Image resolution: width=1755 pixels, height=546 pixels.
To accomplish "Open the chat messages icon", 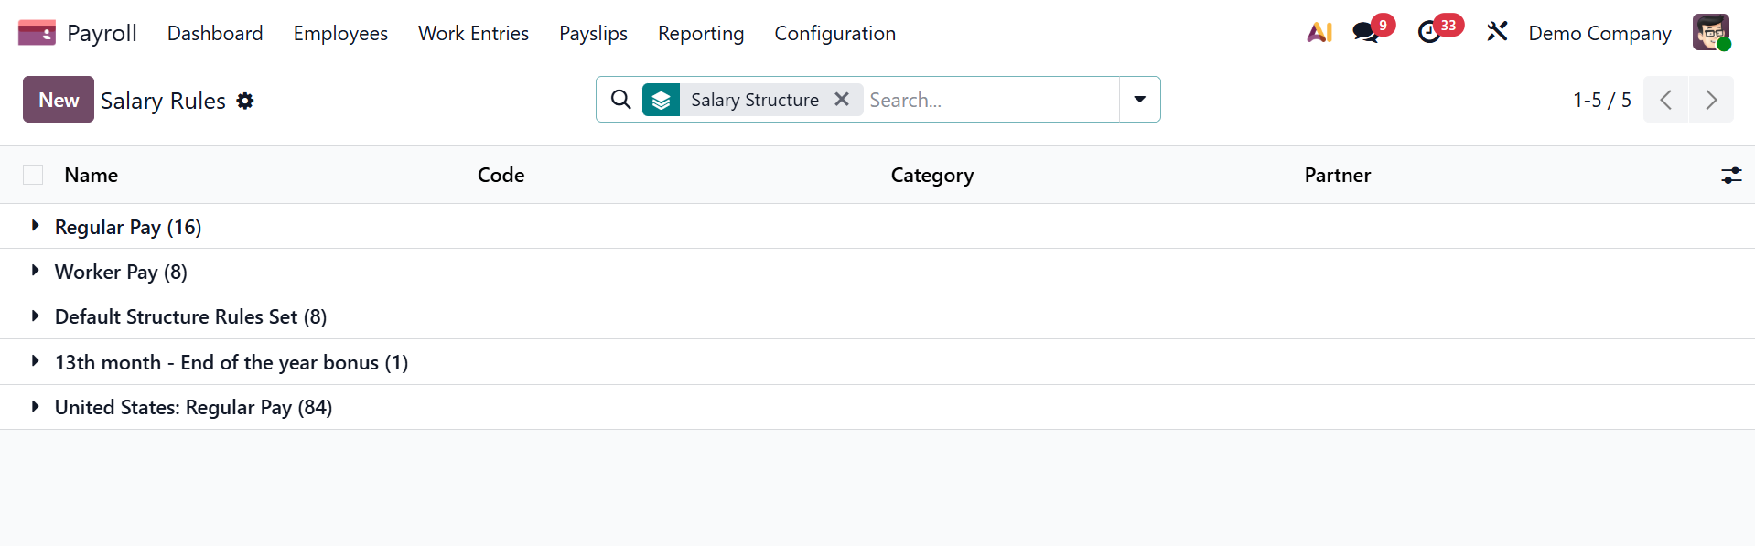I will pyautogui.click(x=1366, y=33).
